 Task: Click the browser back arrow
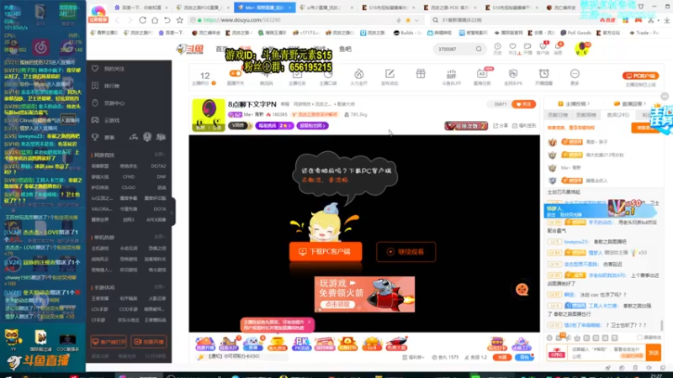pyautogui.click(x=118, y=20)
